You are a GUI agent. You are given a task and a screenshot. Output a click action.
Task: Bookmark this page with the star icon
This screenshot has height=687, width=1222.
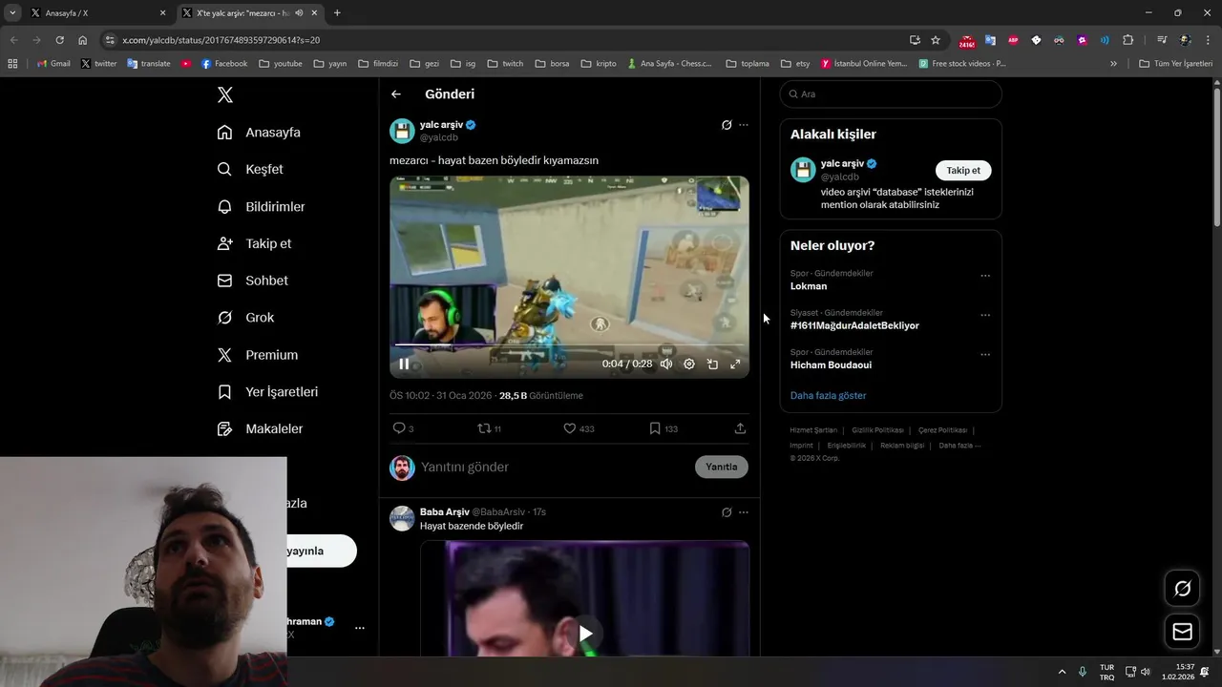point(936,40)
